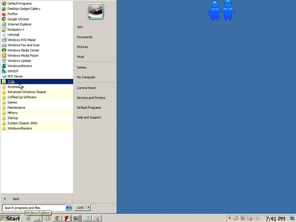The width and height of the screenshot is (296, 222).
Task: Expand the Accessories folder
Action: click(37, 87)
